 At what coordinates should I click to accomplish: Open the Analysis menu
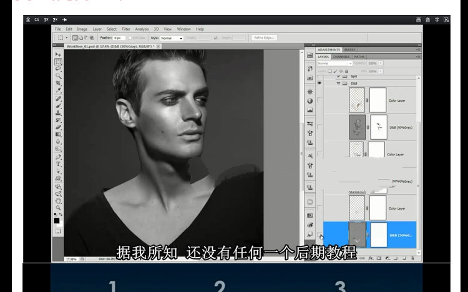point(142,29)
